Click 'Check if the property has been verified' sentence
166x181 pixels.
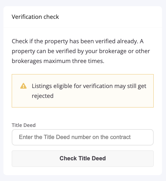click(x=64, y=41)
